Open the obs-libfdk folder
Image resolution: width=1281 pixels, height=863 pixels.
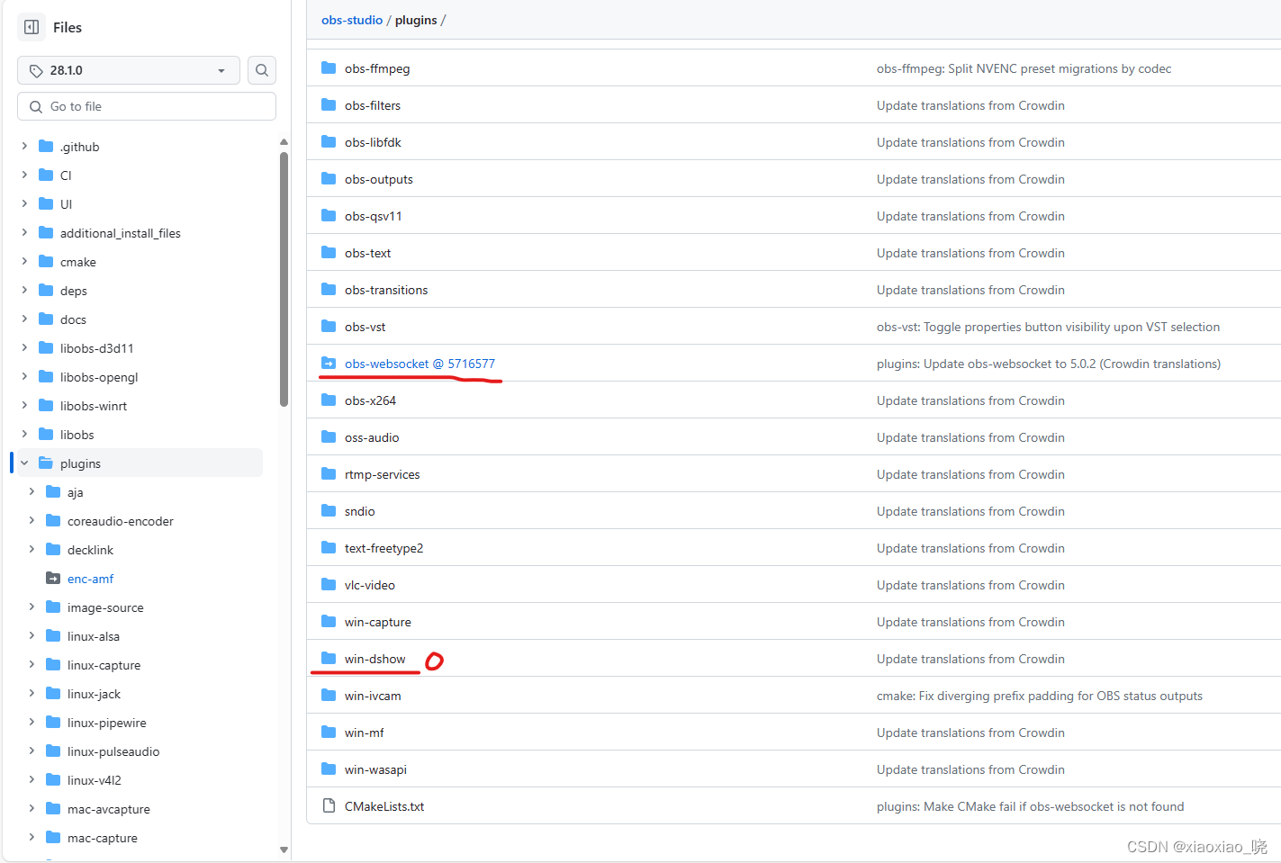click(373, 142)
